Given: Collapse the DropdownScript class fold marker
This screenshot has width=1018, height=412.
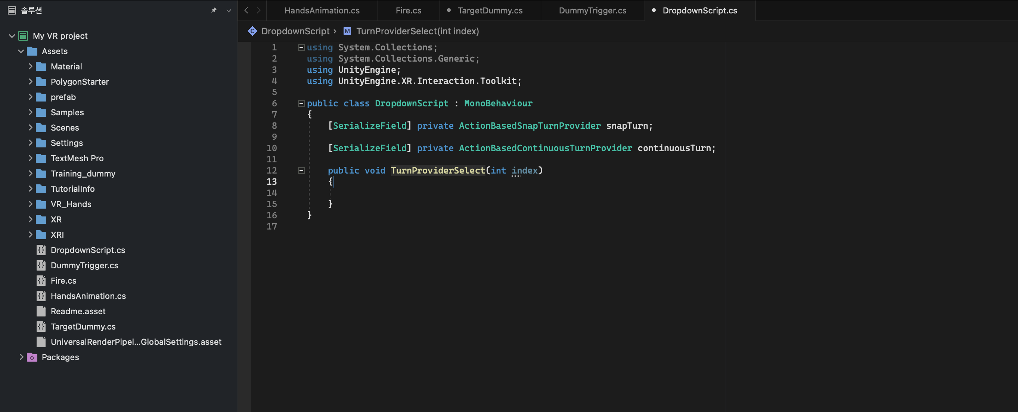Looking at the screenshot, I should pos(301,103).
